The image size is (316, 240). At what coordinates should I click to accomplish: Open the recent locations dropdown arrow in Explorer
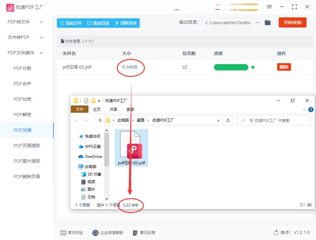click(94, 121)
